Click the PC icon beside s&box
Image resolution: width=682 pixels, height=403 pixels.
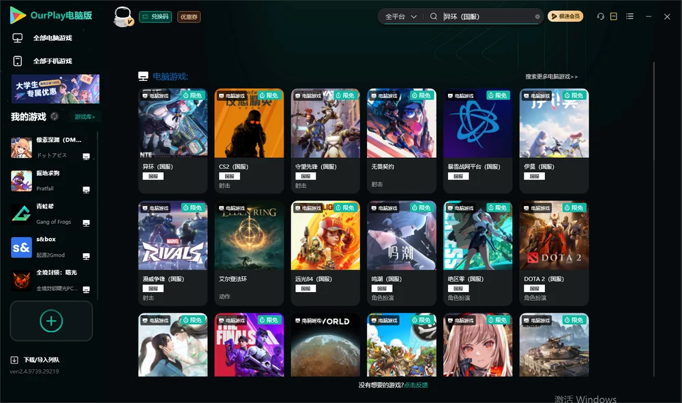click(86, 257)
